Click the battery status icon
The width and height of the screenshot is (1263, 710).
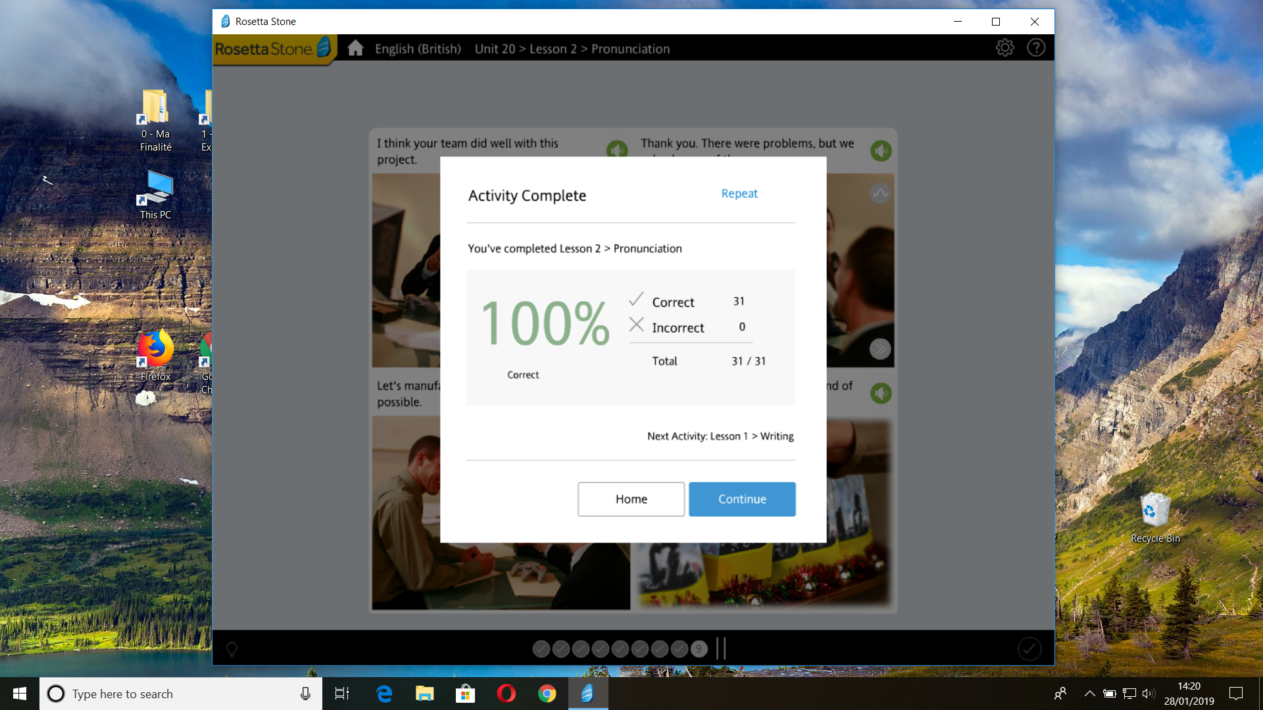1110,694
